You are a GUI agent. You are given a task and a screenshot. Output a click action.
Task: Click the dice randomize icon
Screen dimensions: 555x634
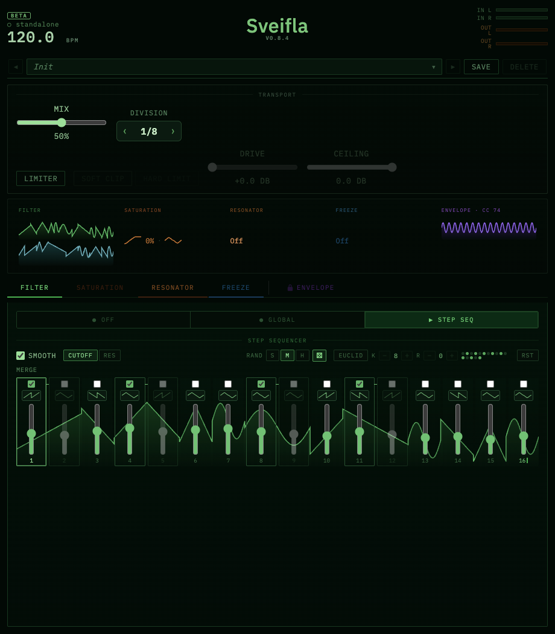[319, 356]
